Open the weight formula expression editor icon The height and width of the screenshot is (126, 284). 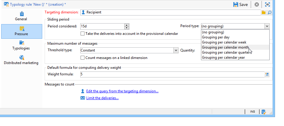click(267, 74)
